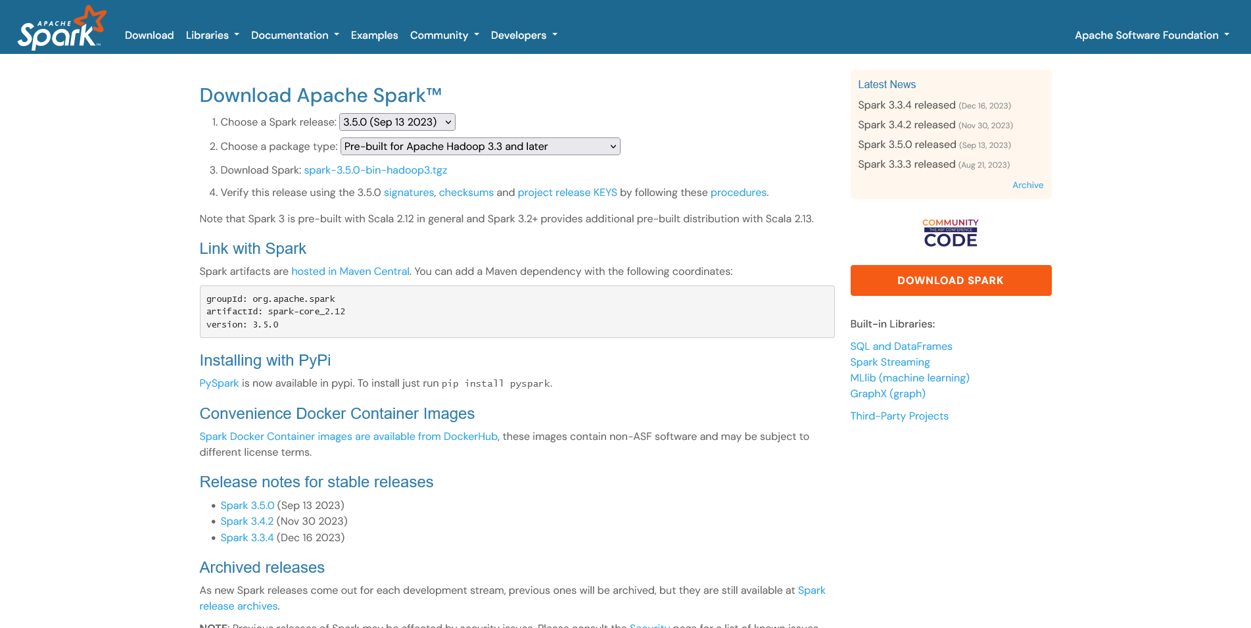Go to the Examples page
This screenshot has width=1251, height=628.
tap(374, 36)
